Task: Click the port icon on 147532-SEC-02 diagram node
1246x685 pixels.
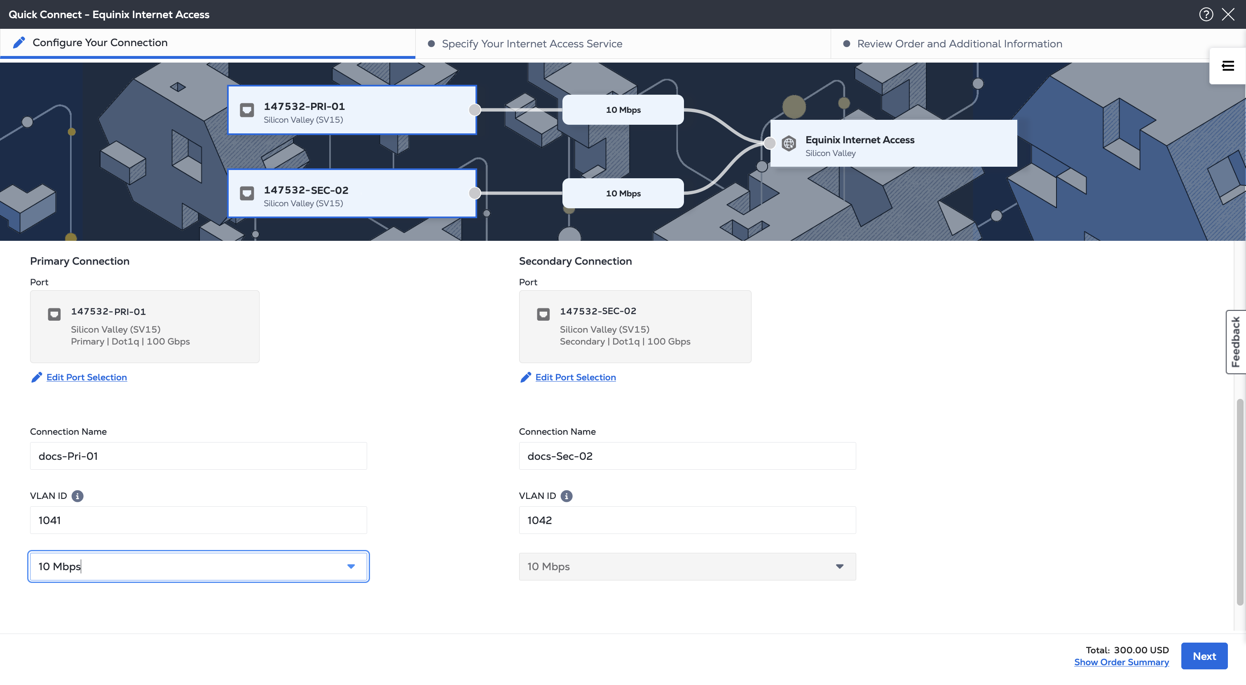Action: (247, 194)
